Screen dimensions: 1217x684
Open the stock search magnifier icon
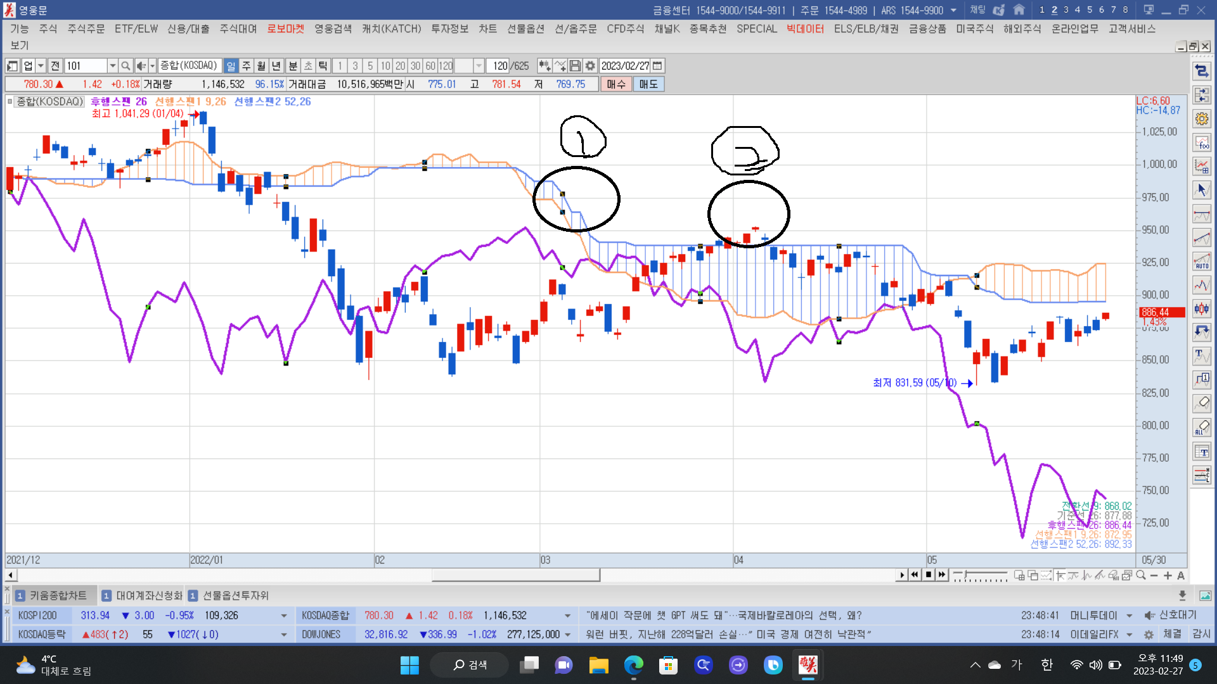(126, 66)
